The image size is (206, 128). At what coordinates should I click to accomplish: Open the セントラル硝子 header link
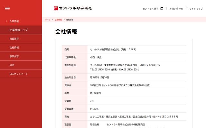(150, 9)
